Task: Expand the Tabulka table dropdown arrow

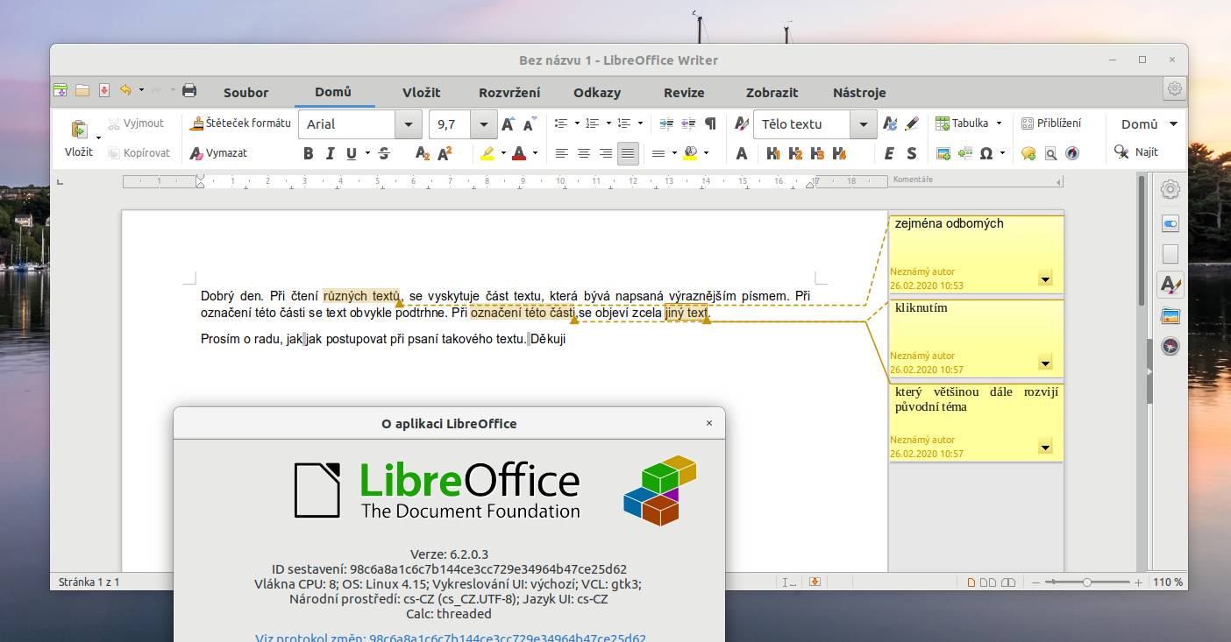Action: point(999,123)
